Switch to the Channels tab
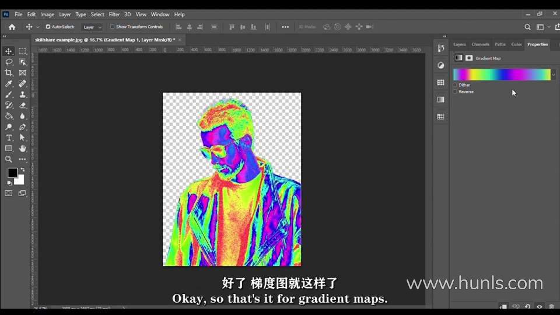Image resolution: width=560 pixels, height=315 pixels. (480, 44)
